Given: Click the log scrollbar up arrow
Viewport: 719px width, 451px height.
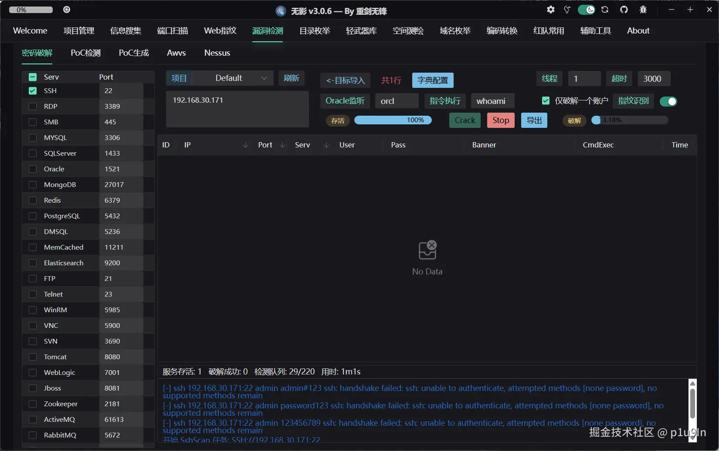Looking at the screenshot, I should (692, 383).
